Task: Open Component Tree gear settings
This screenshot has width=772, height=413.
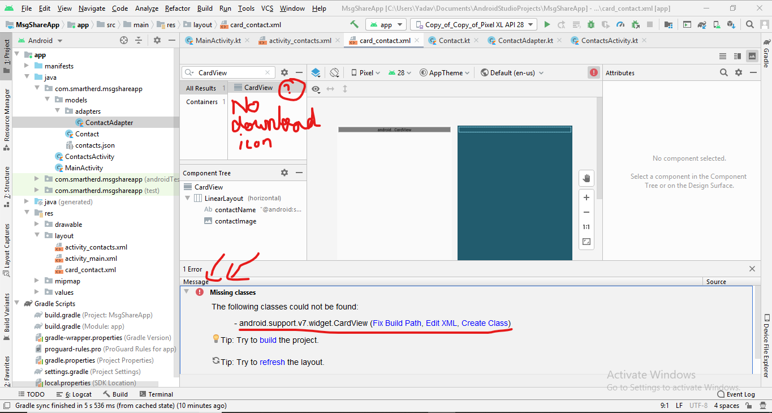Action: (284, 173)
